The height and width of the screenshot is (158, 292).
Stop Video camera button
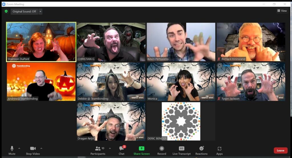33,150
